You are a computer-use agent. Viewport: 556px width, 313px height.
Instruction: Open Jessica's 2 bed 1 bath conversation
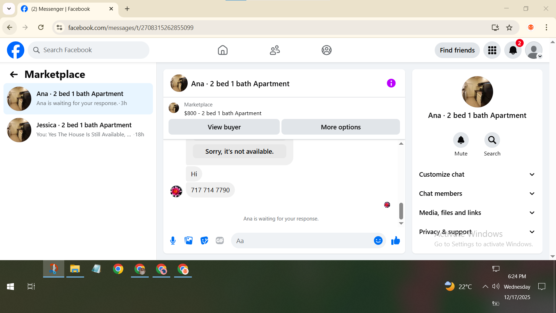click(x=78, y=130)
